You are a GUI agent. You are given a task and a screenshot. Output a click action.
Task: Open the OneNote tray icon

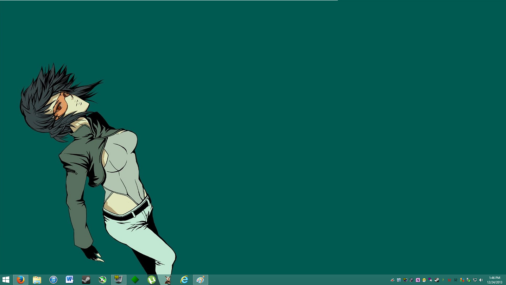(418, 280)
